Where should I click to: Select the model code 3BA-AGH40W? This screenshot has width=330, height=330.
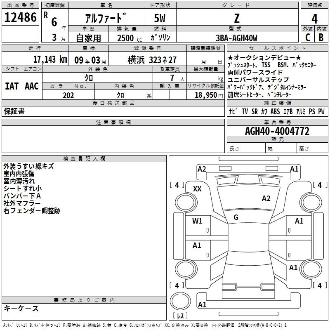point(236,38)
